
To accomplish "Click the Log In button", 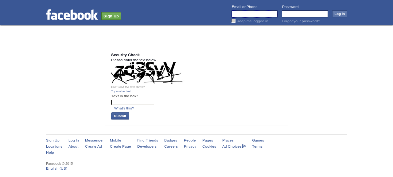I will (x=340, y=14).
